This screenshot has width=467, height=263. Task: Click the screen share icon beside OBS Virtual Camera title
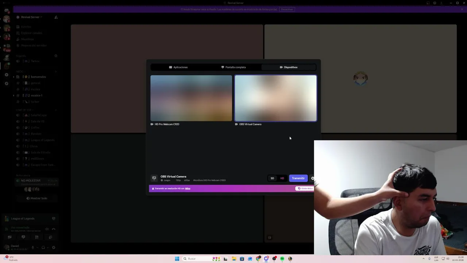point(154,178)
